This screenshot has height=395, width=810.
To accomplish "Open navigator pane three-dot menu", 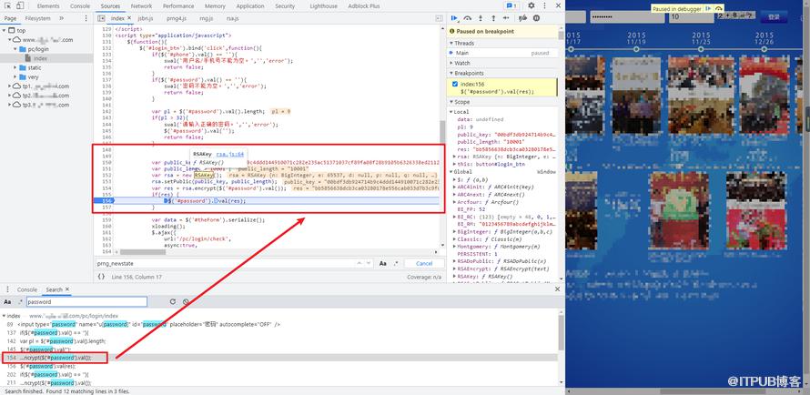I will pyautogui.click(x=86, y=18).
